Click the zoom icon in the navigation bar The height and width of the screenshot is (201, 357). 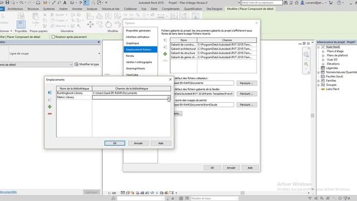(x=306, y=64)
